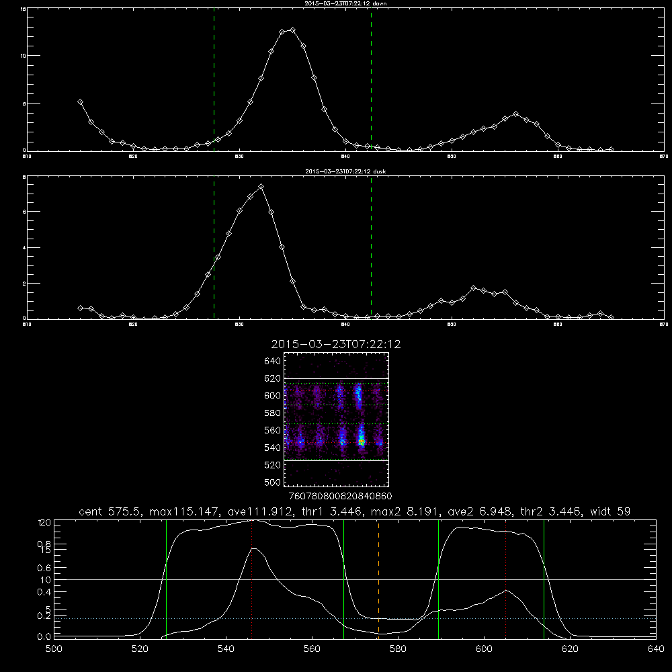This screenshot has width=672, height=672.
Task: Click y-axis label '0.4' of the bottom plot
Action: [44, 592]
